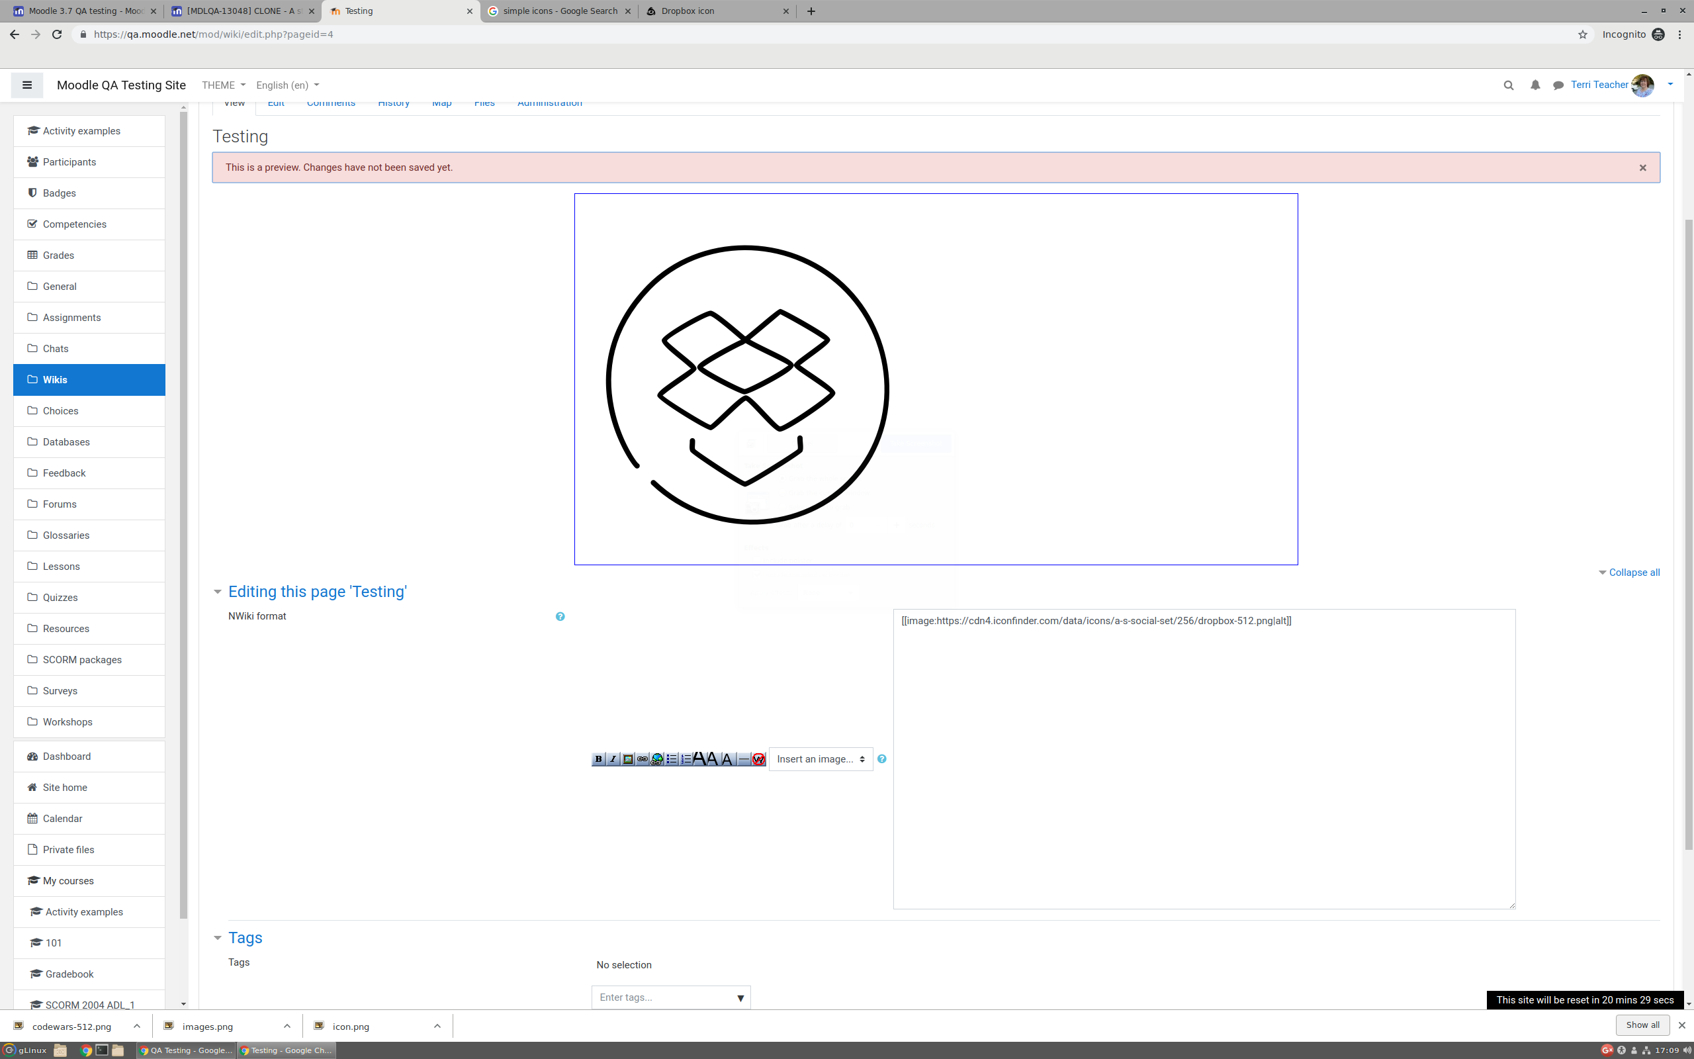Open the Insert an image dropdown
Viewport: 1694px width, 1059px height.
coord(821,759)
